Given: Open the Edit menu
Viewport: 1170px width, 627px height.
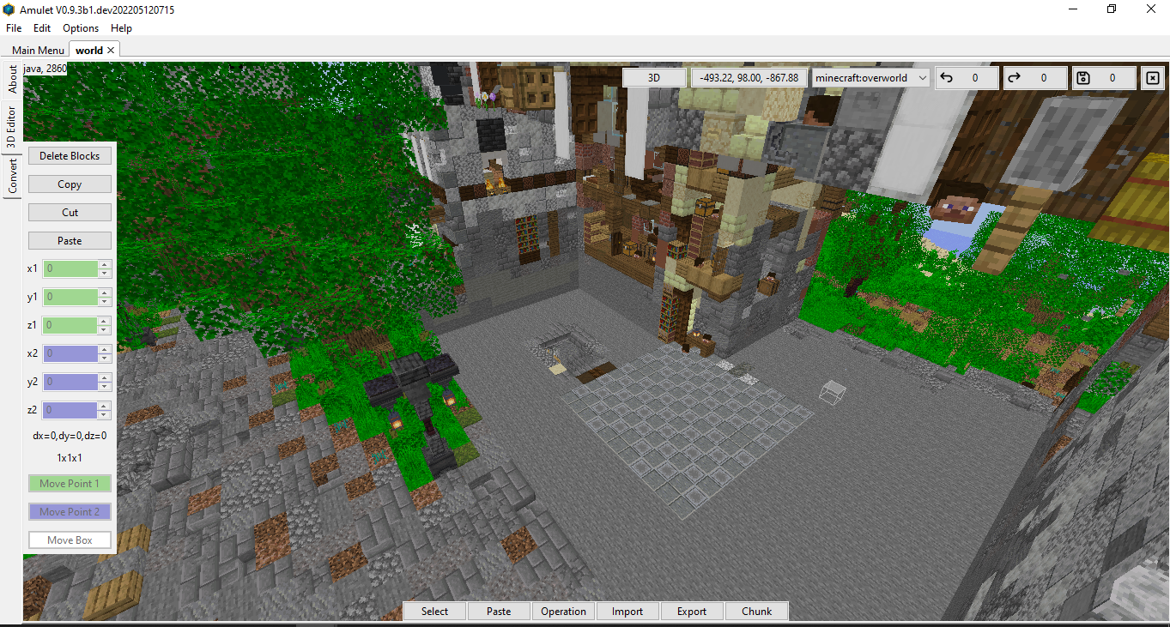Looking at the screenshot, I should [x=41, y=27].
